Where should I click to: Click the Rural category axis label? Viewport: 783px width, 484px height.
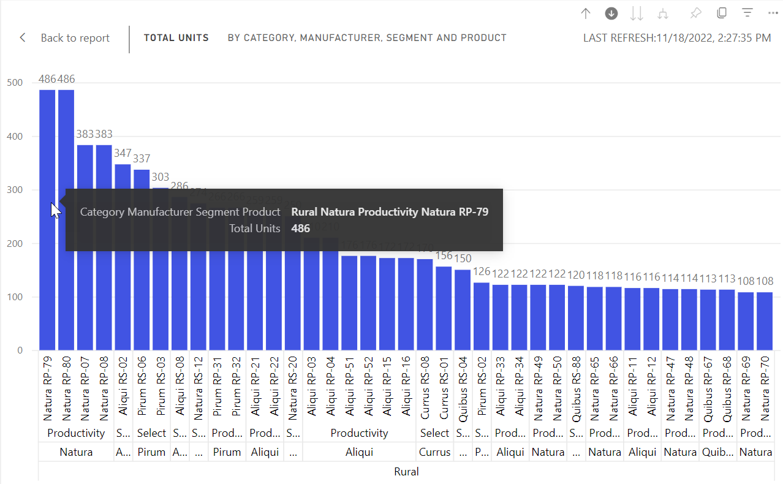(406, 471)
